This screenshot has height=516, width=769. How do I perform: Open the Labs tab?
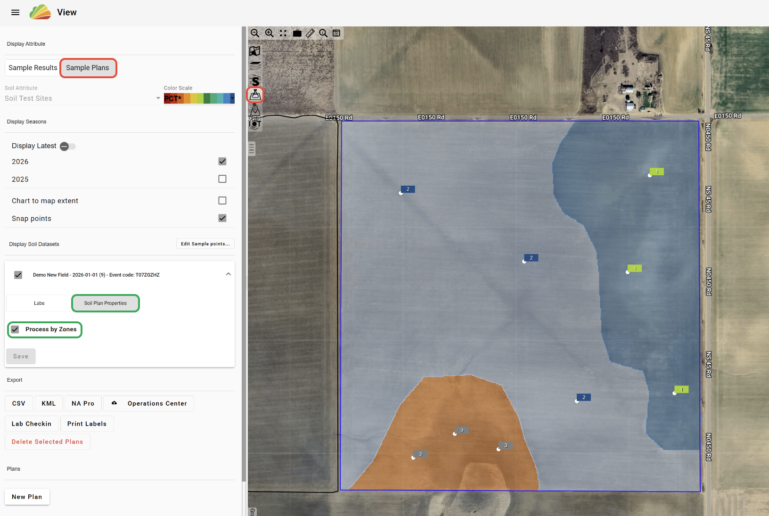[x=39, y=303]
